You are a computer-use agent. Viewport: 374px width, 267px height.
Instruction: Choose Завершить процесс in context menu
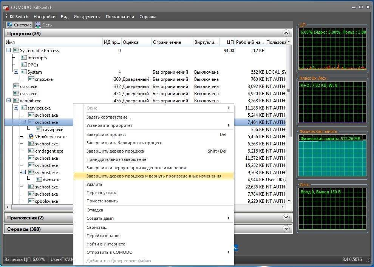[106, 134]
